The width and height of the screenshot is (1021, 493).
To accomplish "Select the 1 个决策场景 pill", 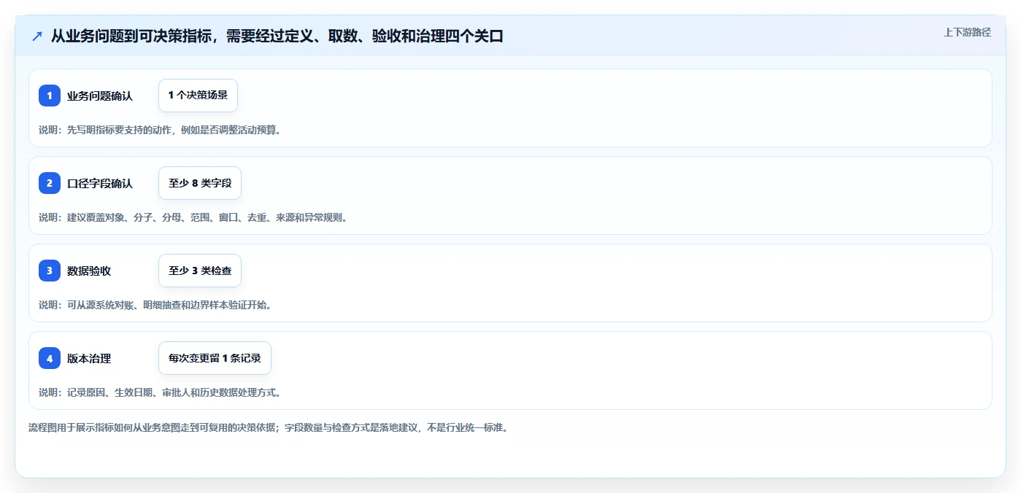I will point(198,96).
